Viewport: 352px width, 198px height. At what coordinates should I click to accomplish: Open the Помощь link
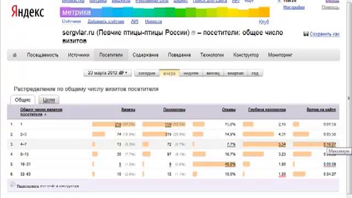click(x=331, y=7)
